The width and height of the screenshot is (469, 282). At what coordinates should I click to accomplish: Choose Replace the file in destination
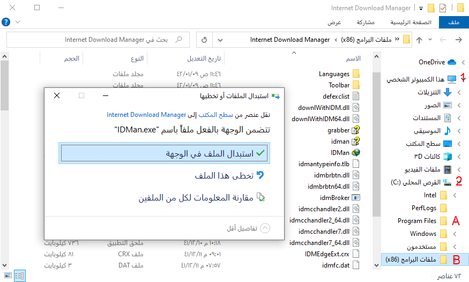click(164, 153)
